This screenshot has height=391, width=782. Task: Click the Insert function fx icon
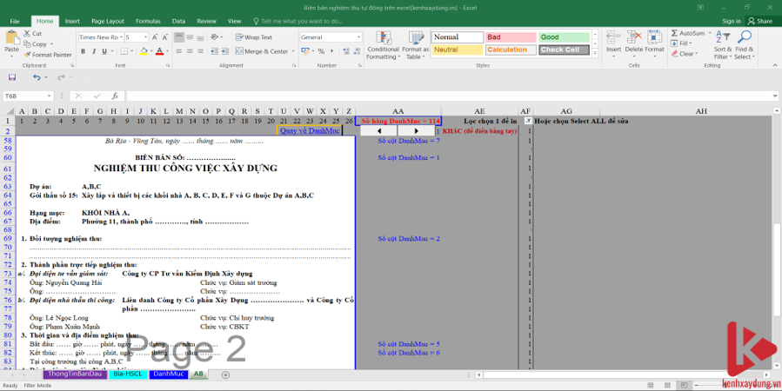click(115, 96)
